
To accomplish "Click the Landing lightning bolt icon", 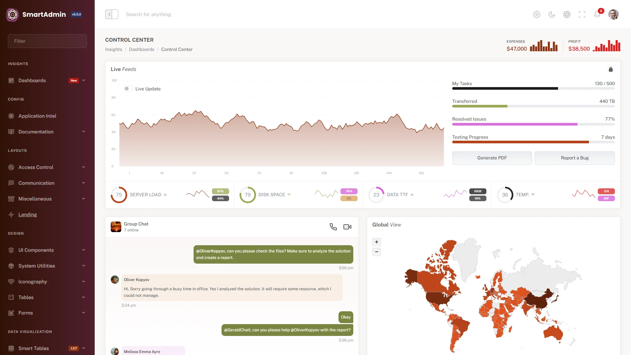I will [11, 215].
